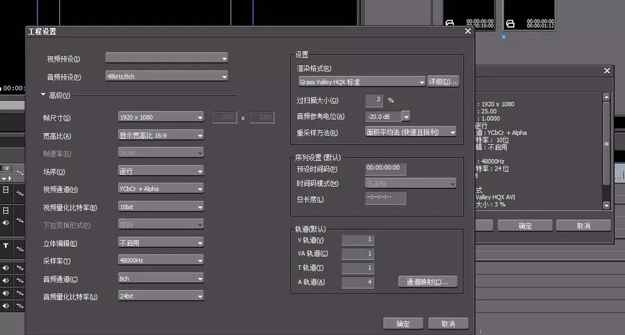The image size is (625, 335).
Task: Close the 工程设置 dialog
Action: pos(468,31)
